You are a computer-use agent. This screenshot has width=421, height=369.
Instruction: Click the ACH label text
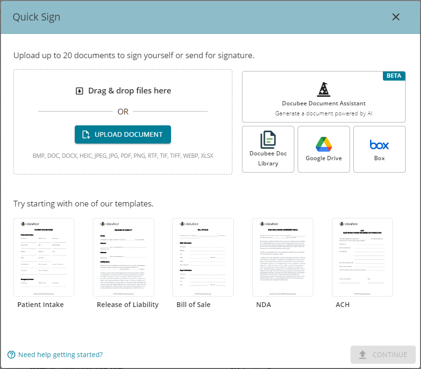pos(342,305)
